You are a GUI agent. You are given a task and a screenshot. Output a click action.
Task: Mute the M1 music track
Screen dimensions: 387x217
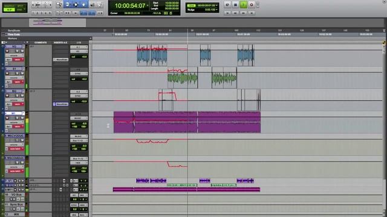[x=22, y=118]
